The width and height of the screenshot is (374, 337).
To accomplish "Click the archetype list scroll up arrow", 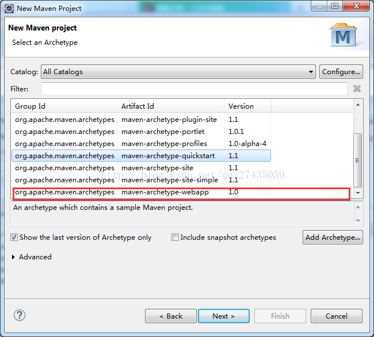I will tap(358, 105).
